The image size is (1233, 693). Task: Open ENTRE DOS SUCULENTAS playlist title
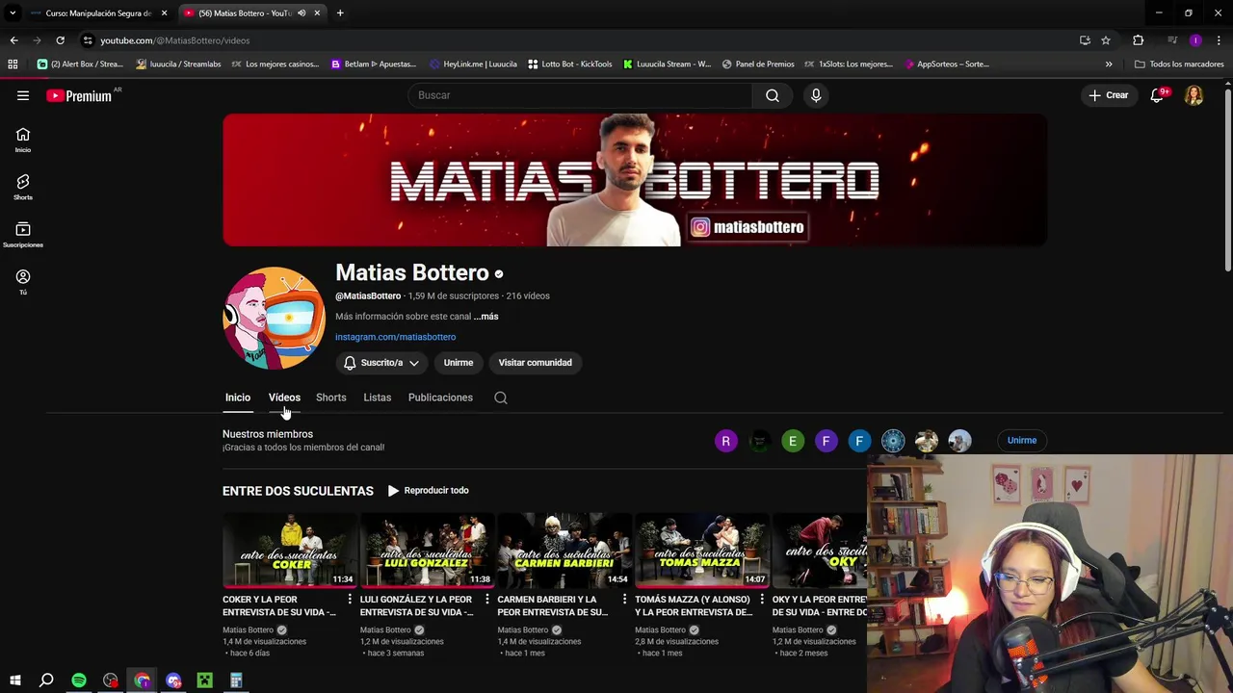click(298, 491)
